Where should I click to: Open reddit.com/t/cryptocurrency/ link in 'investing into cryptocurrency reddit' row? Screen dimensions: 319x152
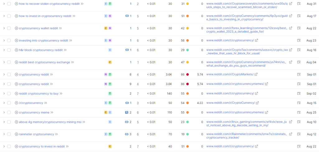[x=230, y=40]
